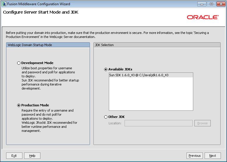Screen dimensions: 227x162
Task: Open Help for this wizard page
Action: (x=32, y=156)
